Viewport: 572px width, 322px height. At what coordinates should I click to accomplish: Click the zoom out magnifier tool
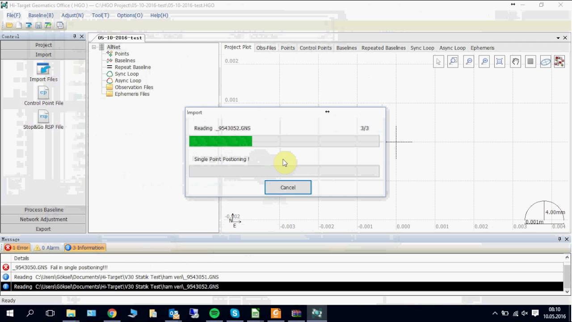(469, 62)
